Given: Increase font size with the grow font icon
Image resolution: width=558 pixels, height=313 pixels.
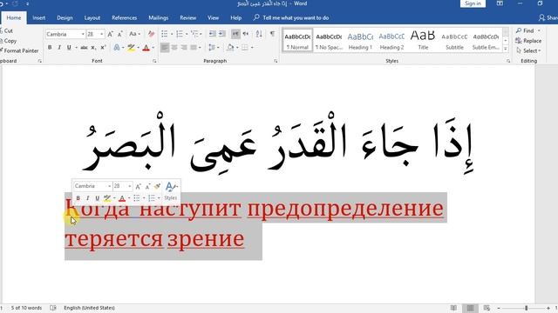Looking at the screenshot, I should (x=111, y=34).
